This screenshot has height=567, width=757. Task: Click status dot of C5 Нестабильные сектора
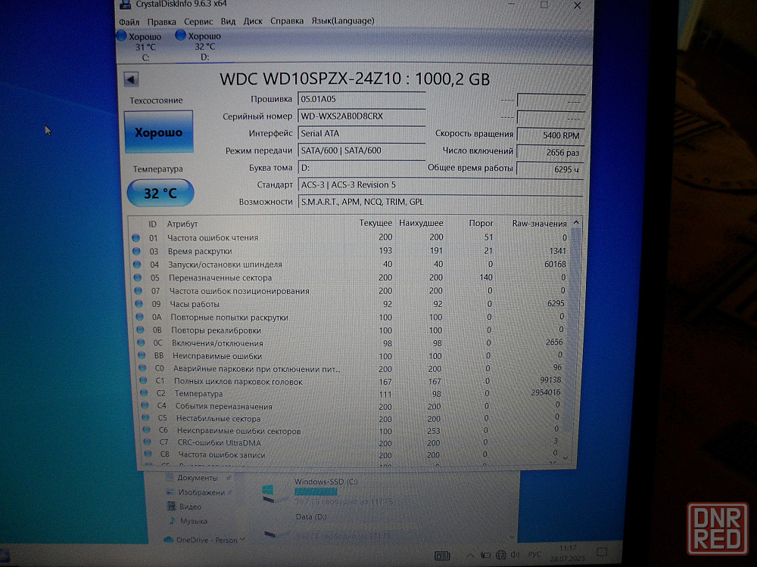click(x=145, y=417)
